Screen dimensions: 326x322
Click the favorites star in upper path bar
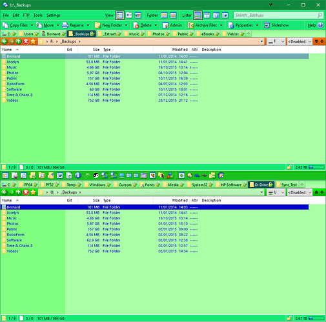(x=33, y=41)
